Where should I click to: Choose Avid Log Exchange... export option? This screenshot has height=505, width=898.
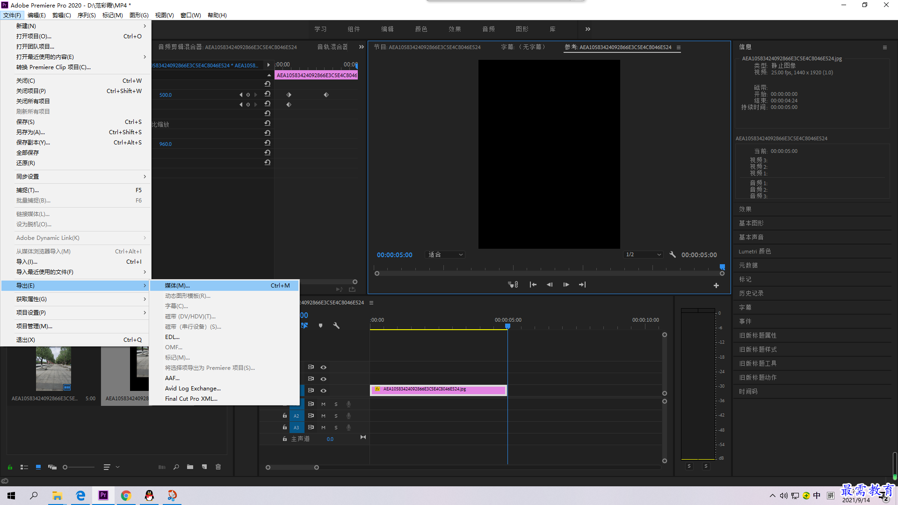[x=224, y=388]
